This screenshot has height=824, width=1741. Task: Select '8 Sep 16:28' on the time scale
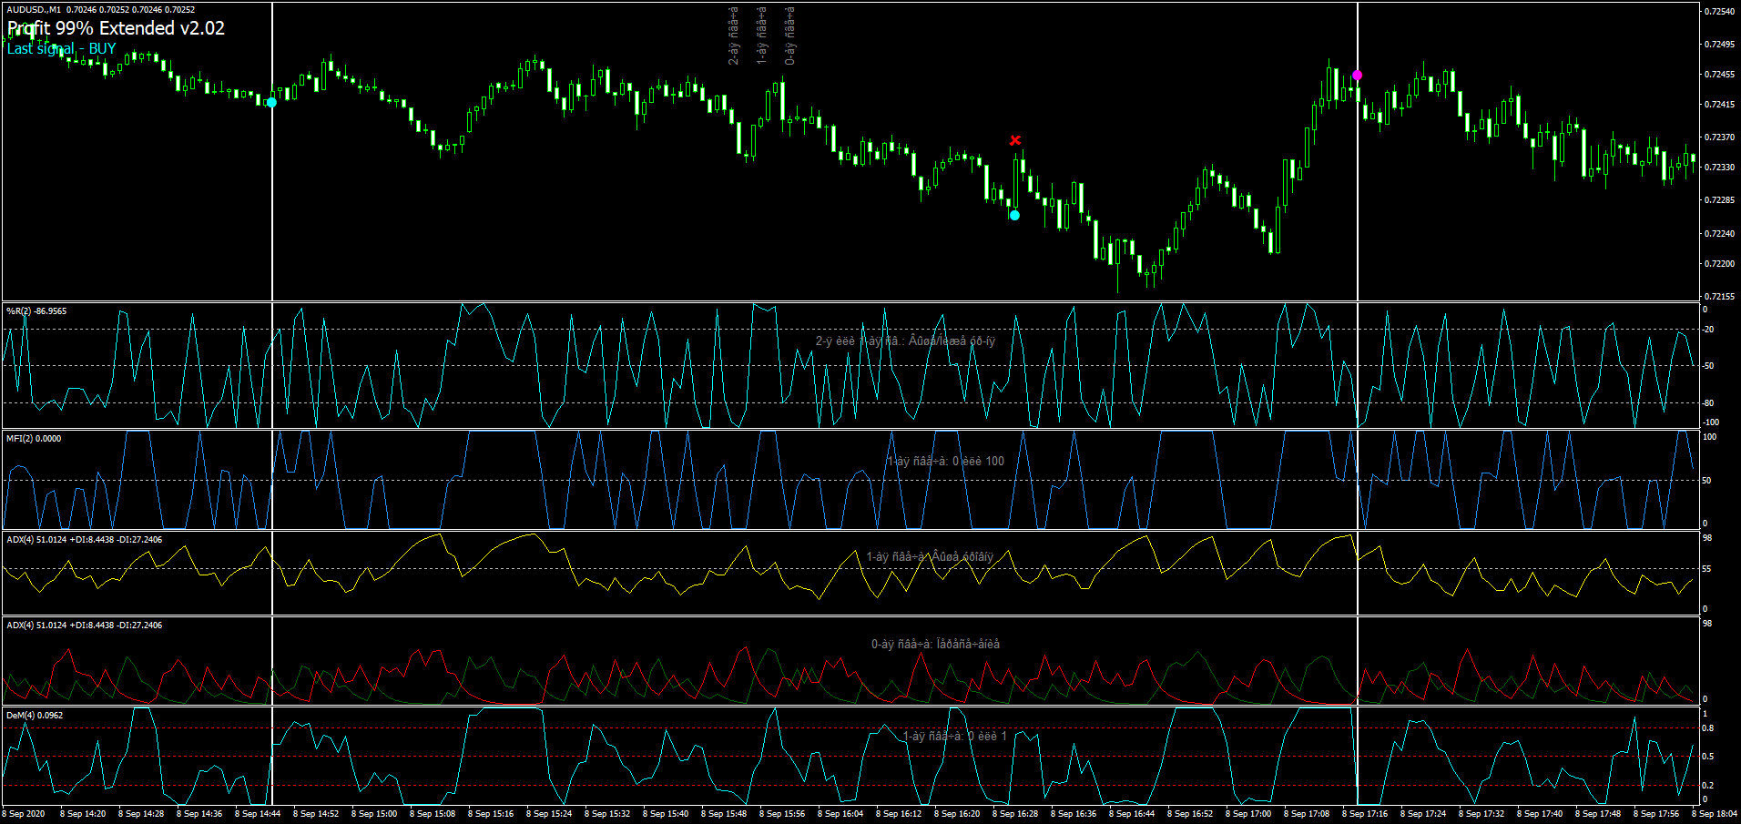[1015, 814]
